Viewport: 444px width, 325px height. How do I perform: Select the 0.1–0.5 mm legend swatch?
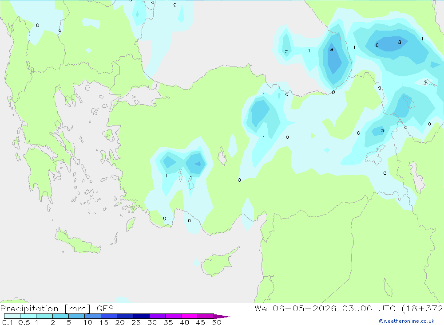pyautogui.click(x=12, y=316)
